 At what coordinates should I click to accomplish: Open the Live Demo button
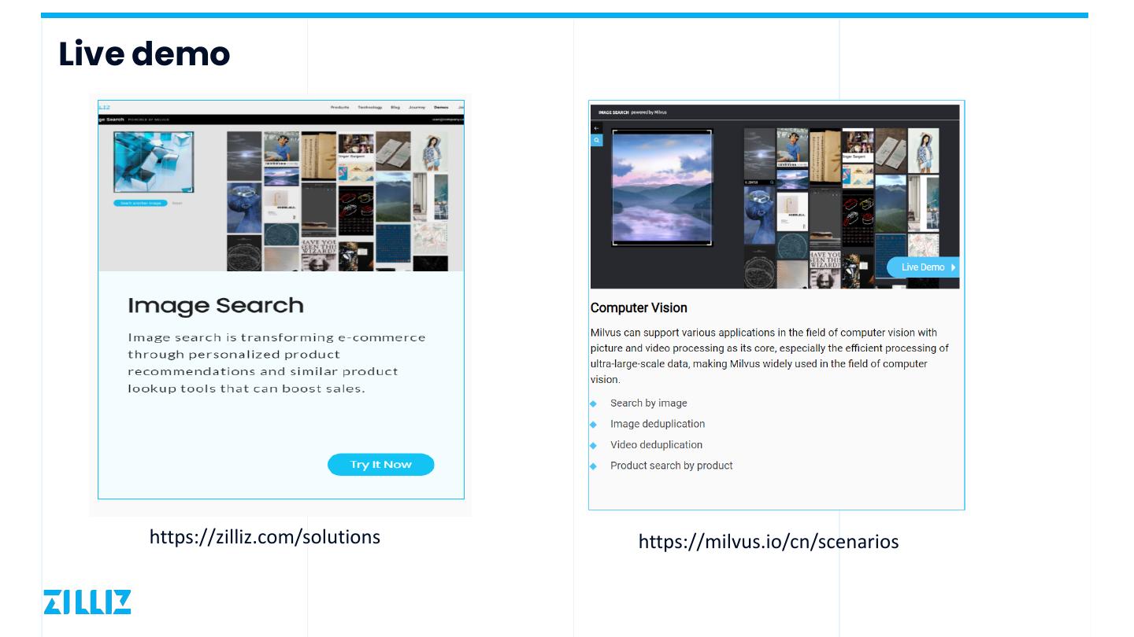click(x=924, y=267)
